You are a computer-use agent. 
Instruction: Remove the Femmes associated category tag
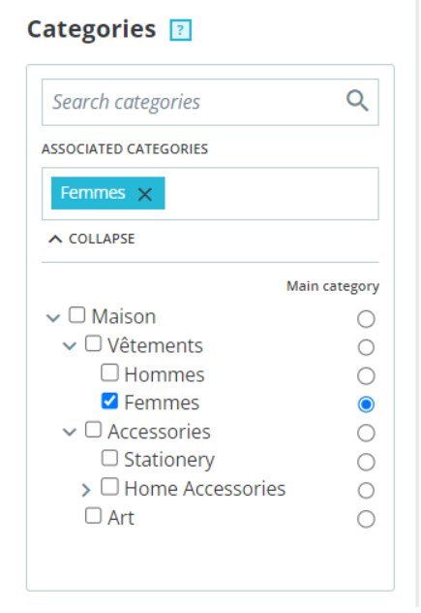[x=145, y=194]
